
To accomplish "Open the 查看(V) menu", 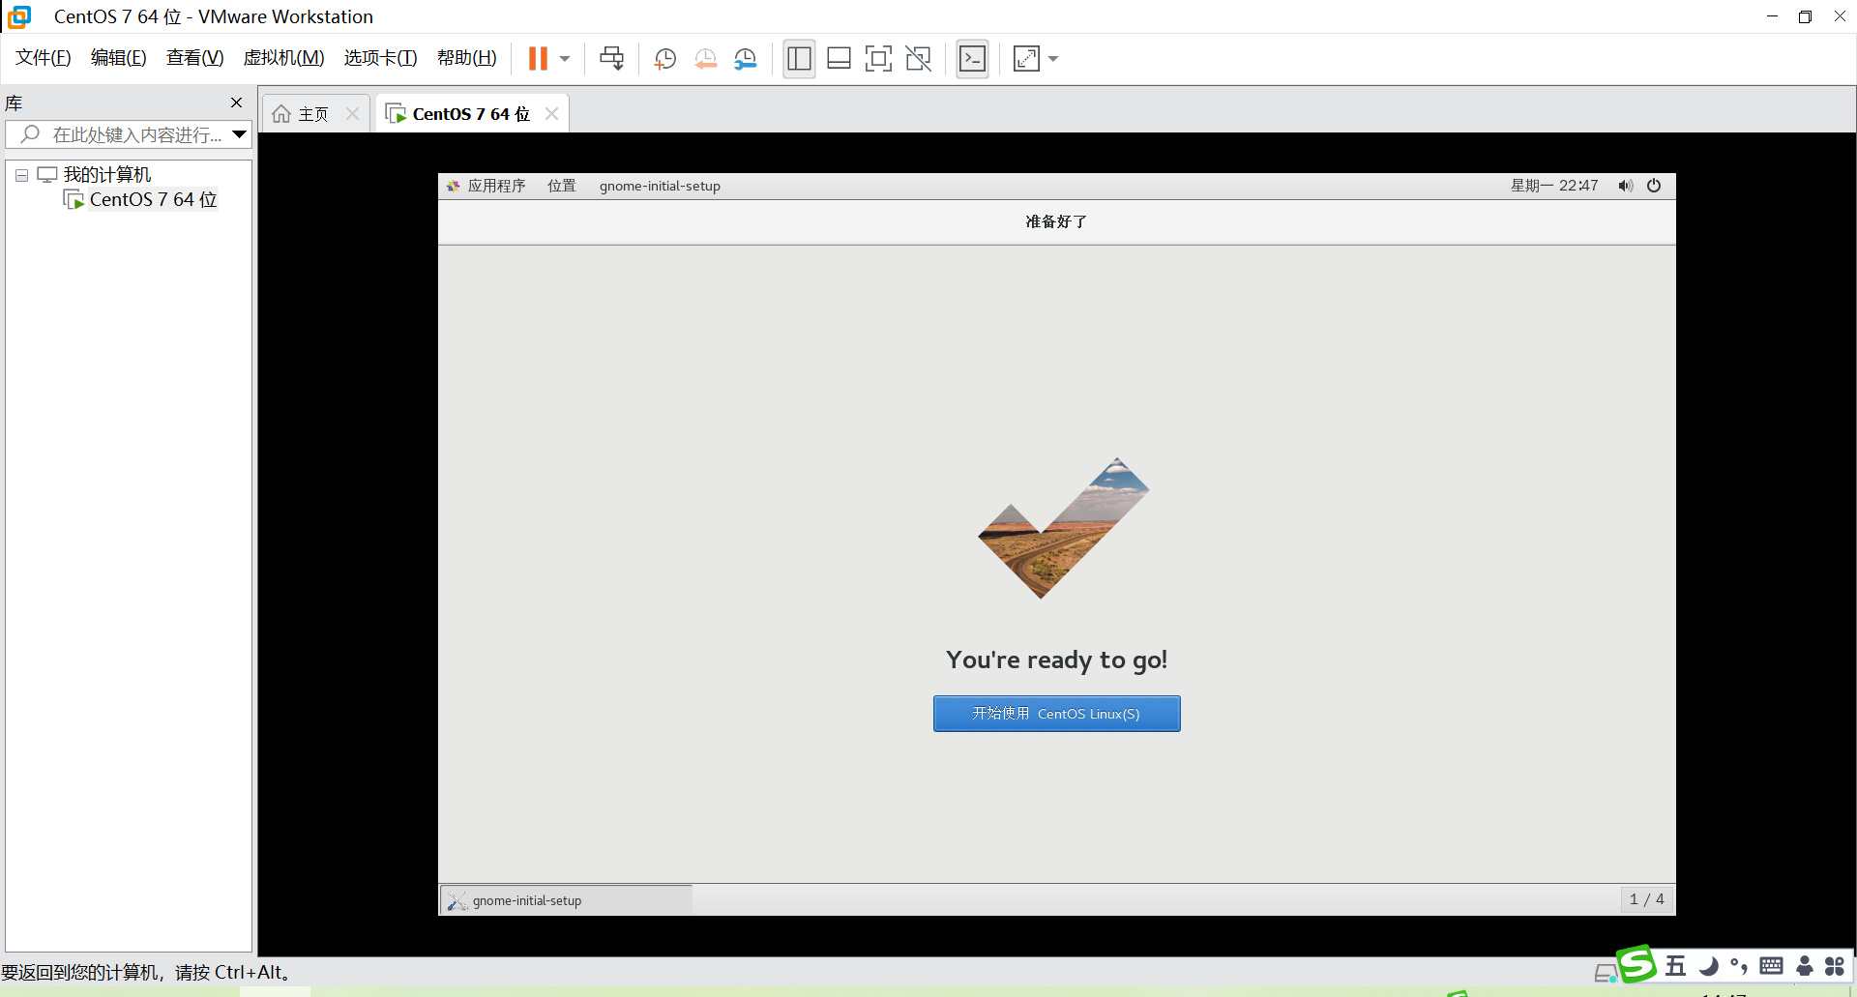I will [x=194, y=58].
